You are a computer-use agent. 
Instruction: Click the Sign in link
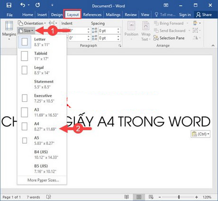pyautogui.click(x=185, y=15)
